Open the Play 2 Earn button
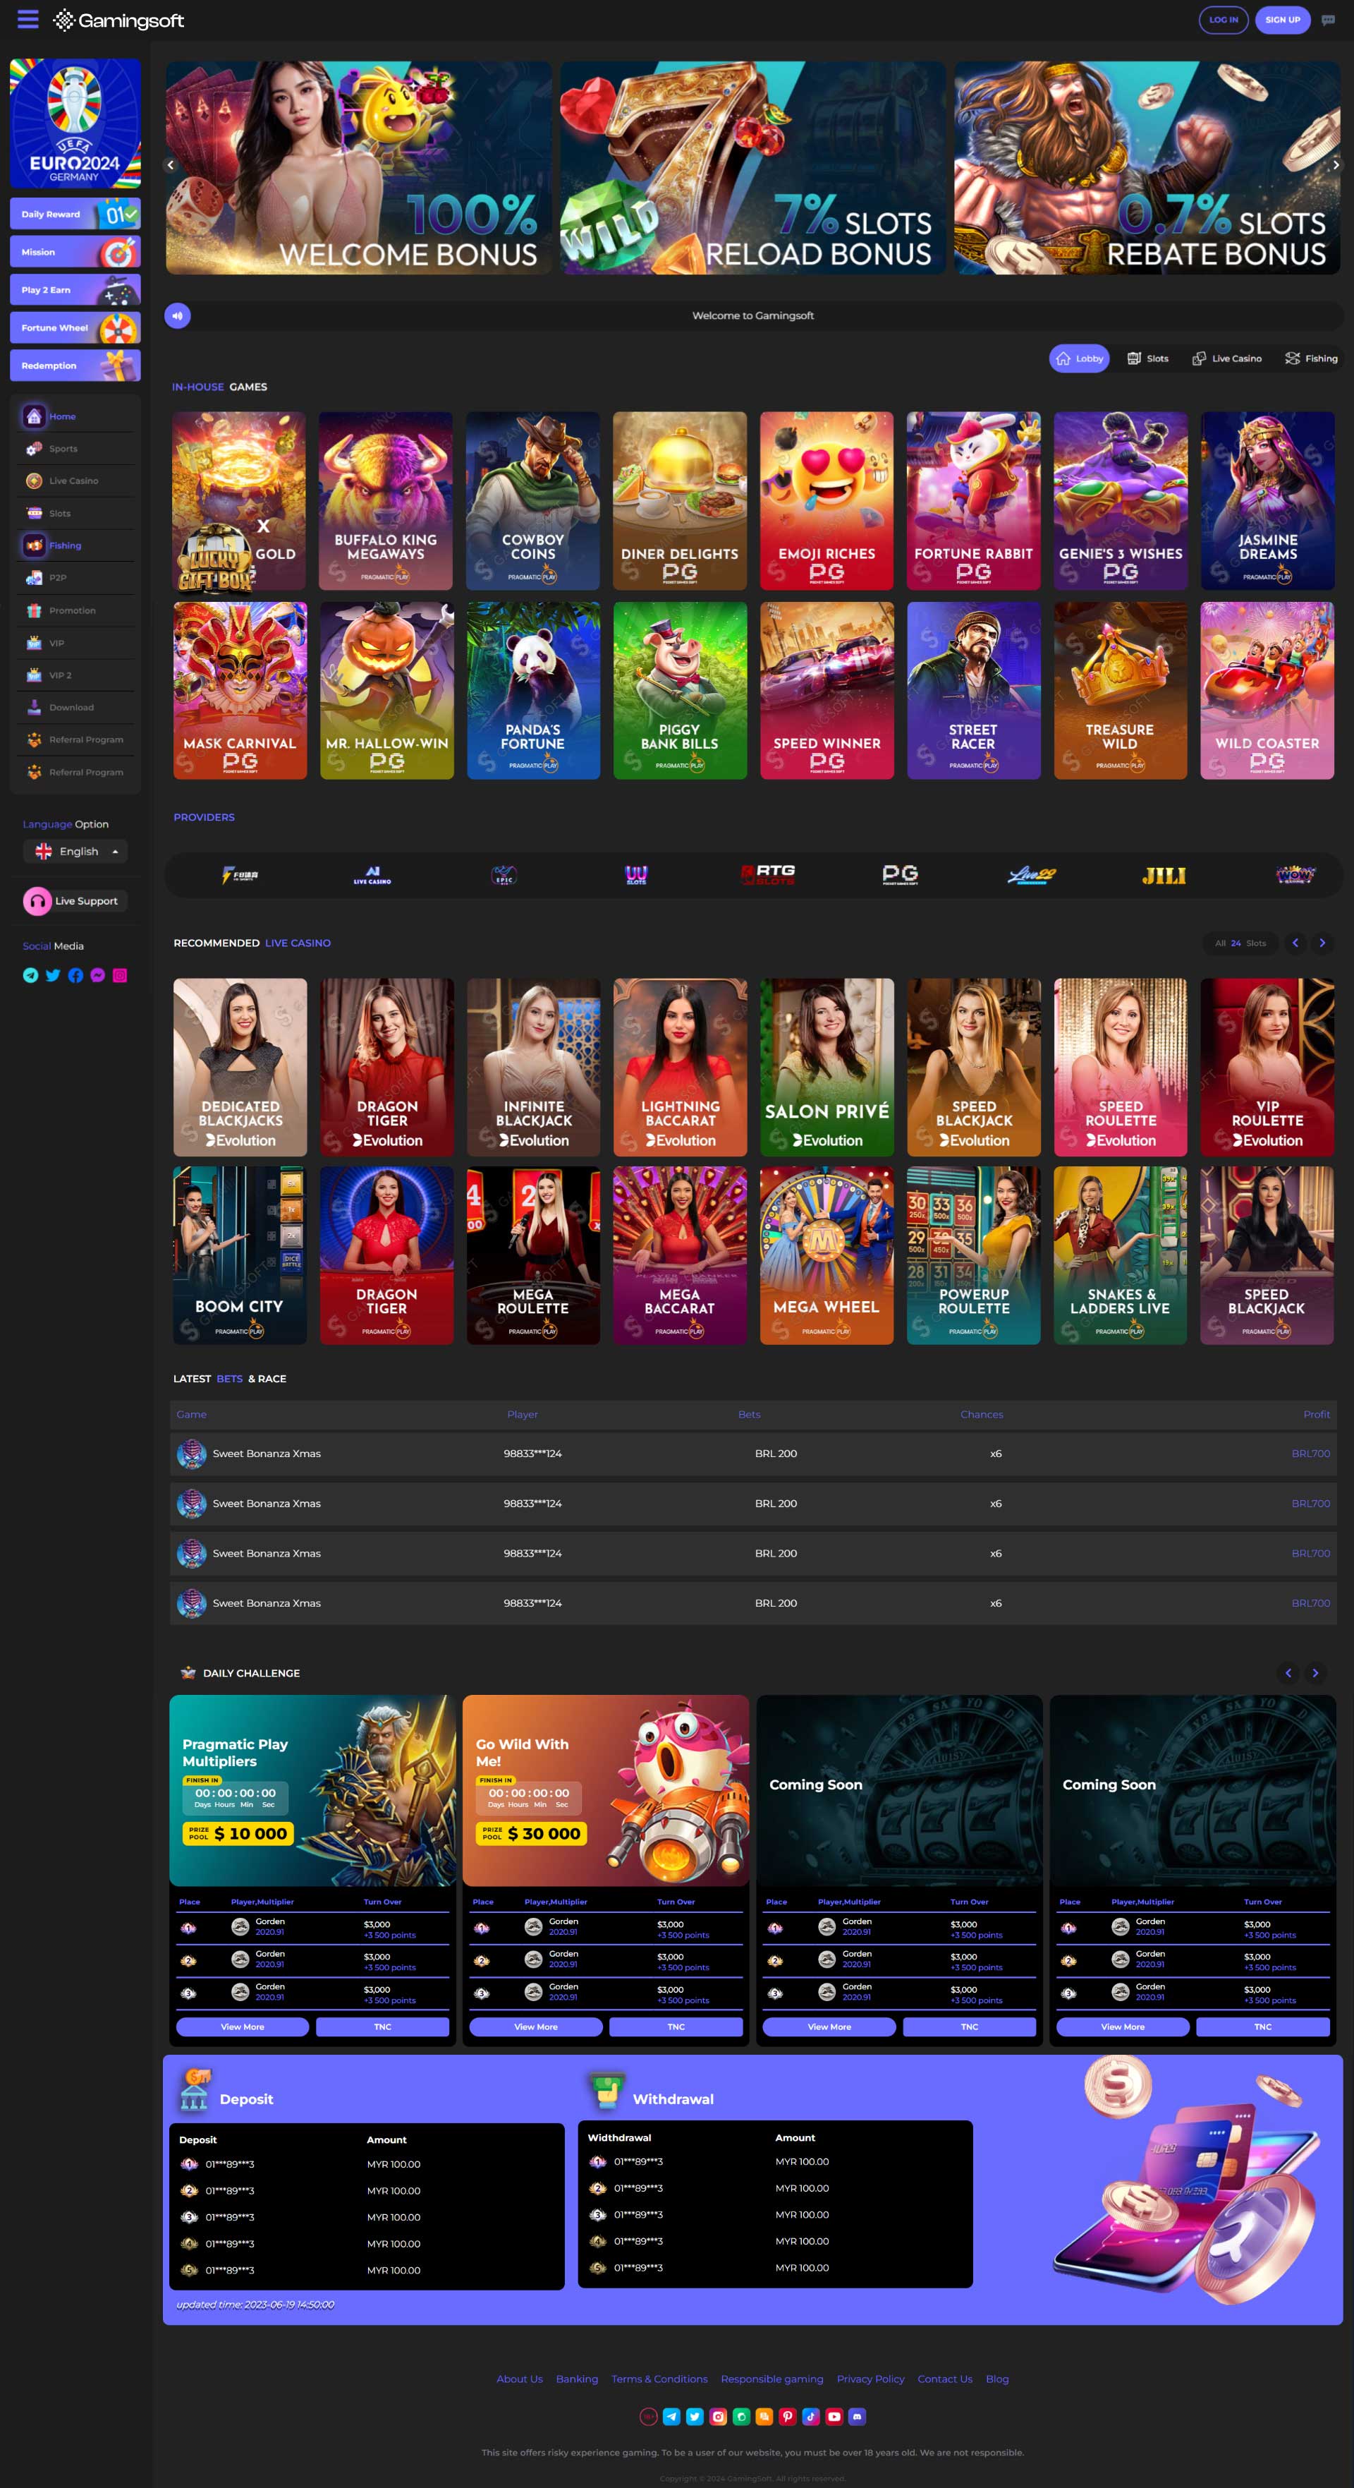Screen dimensions: 1354x2488 (75, 290)
